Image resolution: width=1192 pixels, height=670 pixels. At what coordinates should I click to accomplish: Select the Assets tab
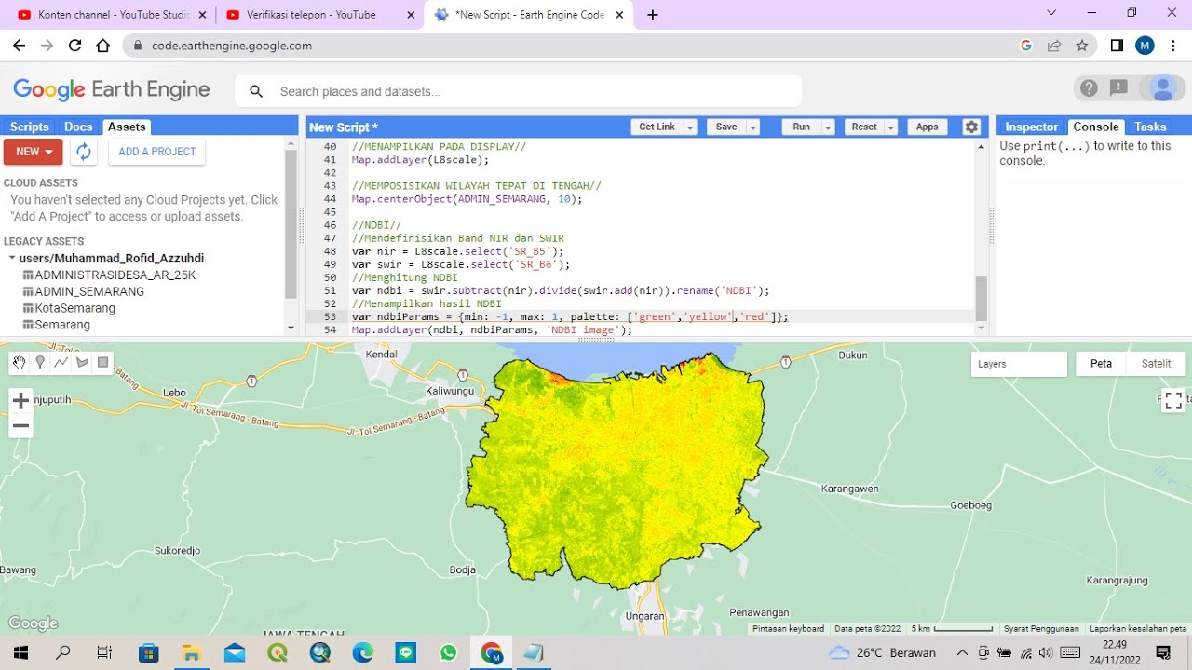tap(126, 127)
